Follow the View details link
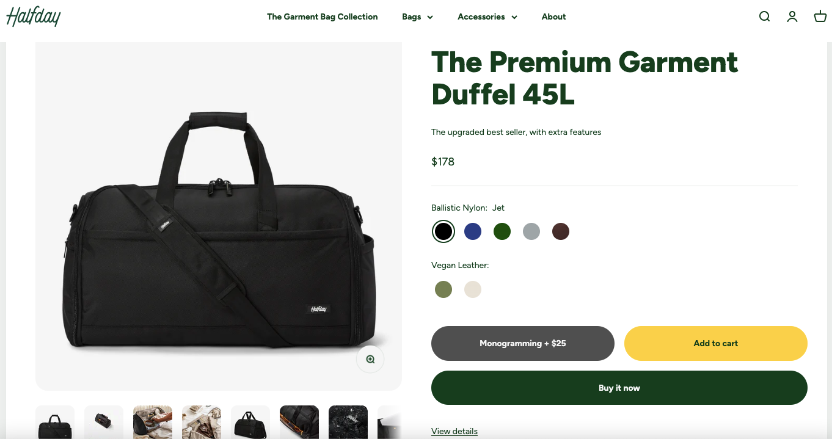 point(454,431)
